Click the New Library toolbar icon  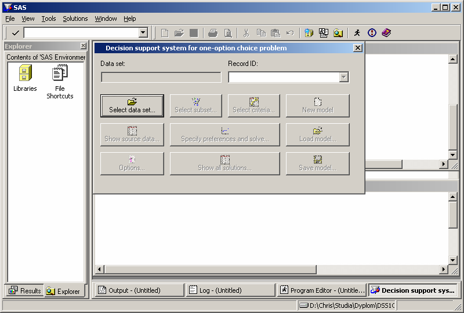309,33
